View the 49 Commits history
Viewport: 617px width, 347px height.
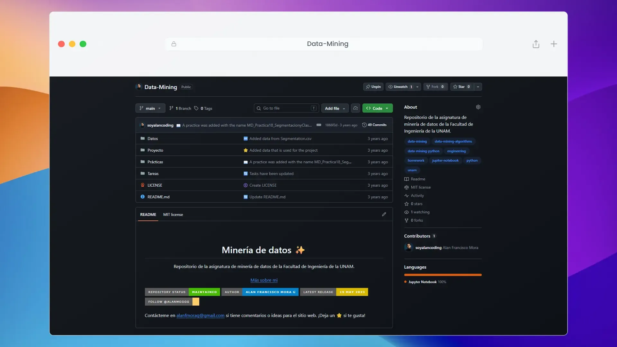pos(374,125)
